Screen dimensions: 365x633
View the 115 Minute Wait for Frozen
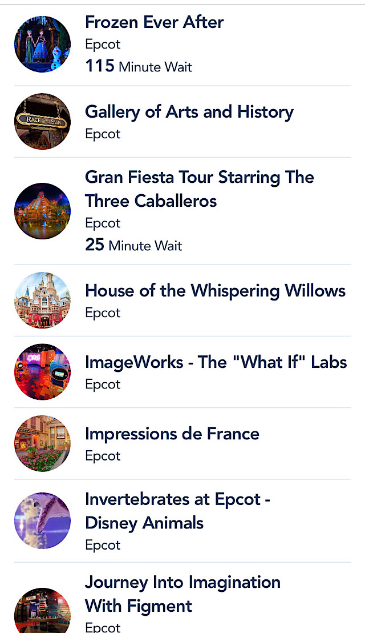[x=139, y=66]
